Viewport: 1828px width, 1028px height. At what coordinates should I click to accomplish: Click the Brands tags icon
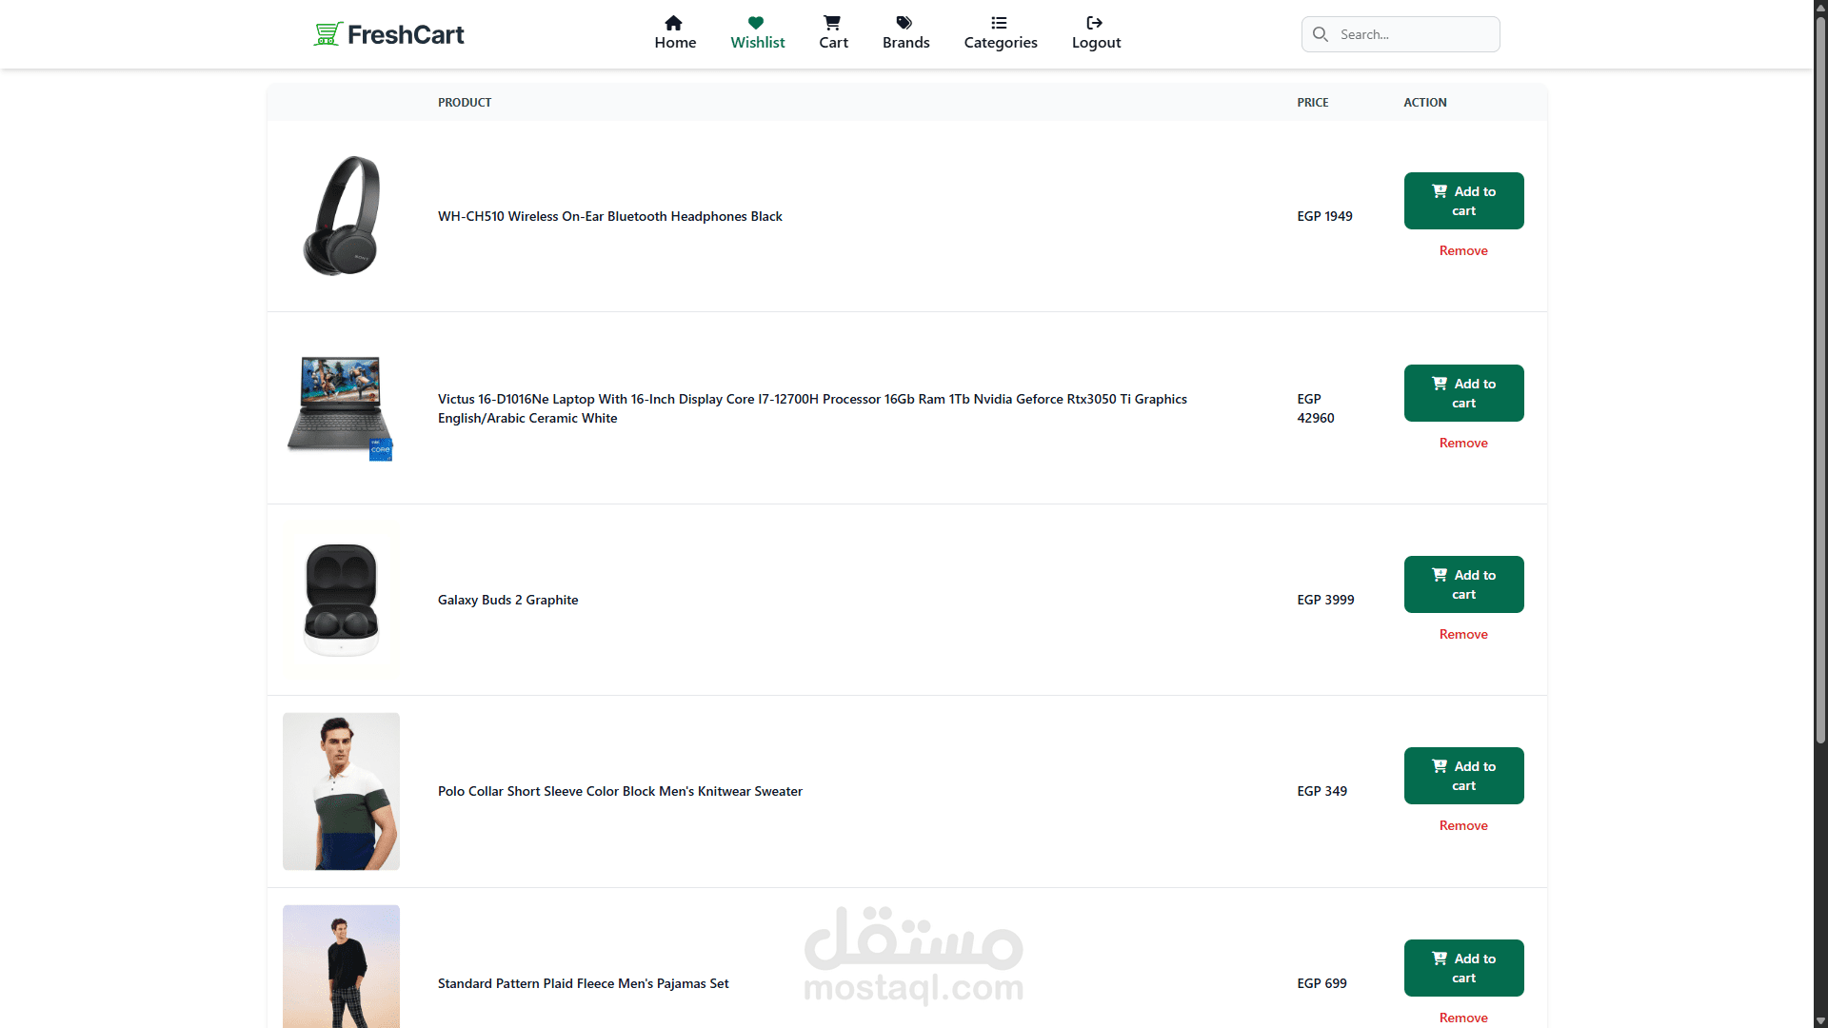tap(904, 23)
